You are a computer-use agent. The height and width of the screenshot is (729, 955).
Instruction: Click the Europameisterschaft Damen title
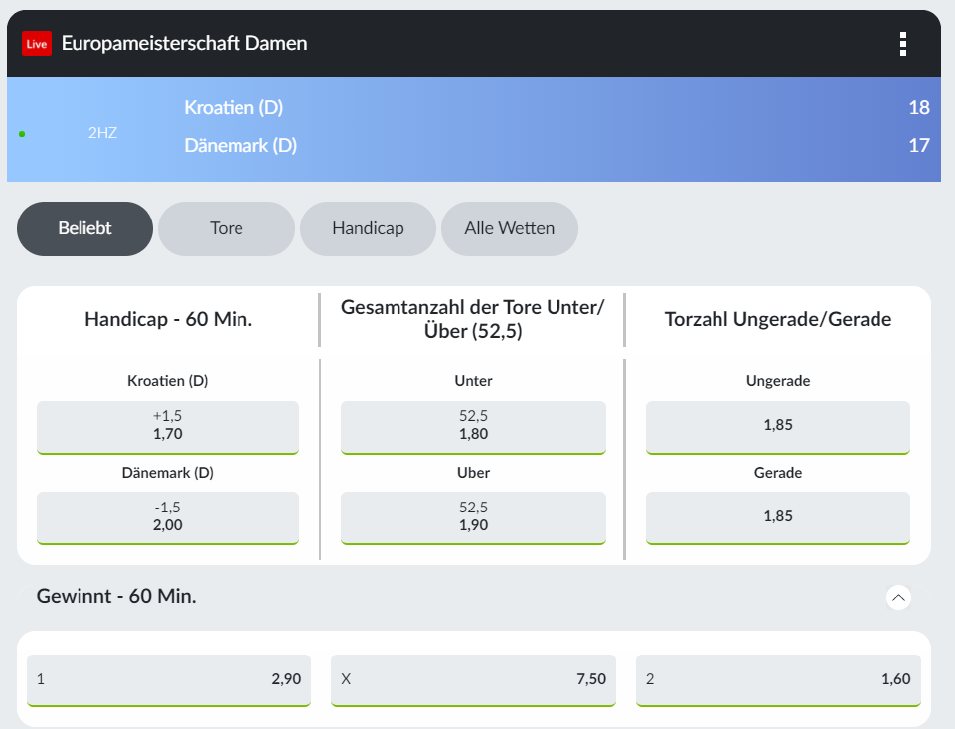tap(184, 44)
